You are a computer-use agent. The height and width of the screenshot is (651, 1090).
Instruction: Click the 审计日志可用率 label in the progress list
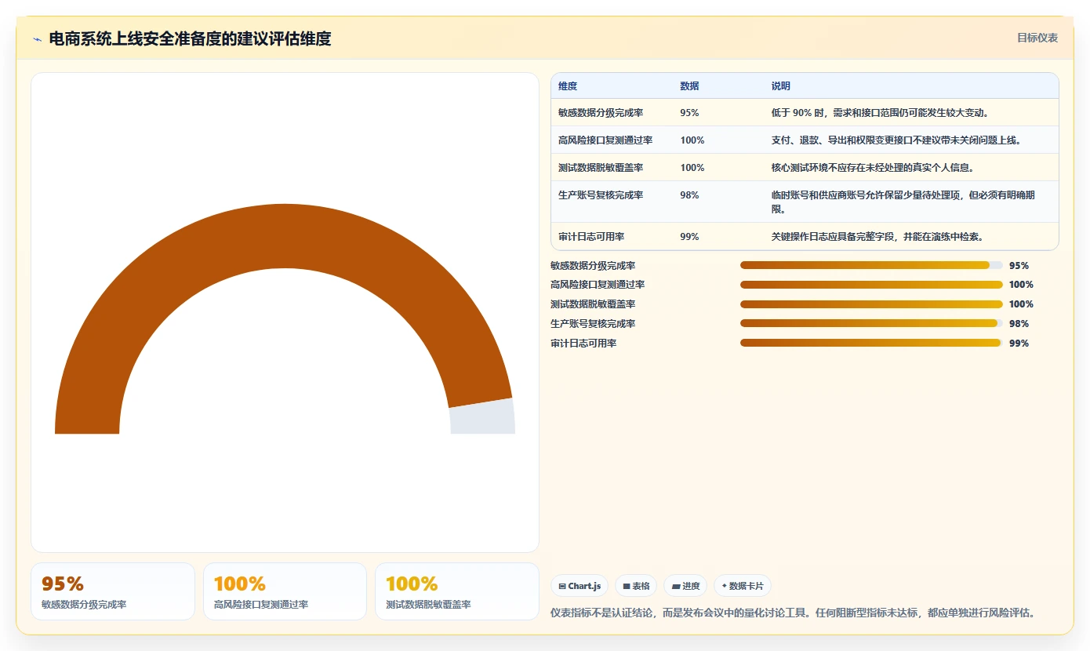583,344
